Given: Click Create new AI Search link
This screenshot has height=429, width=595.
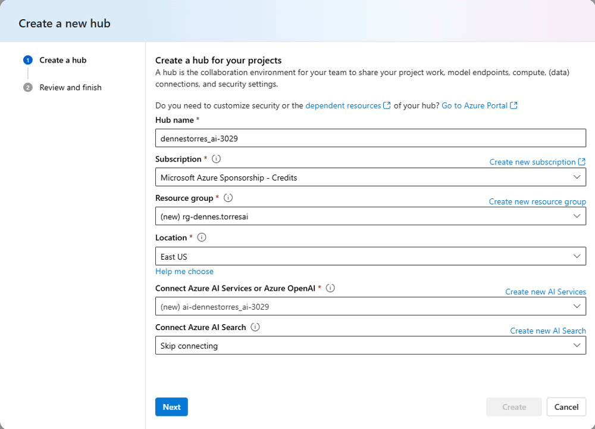Looking at the screenshot, I should tap(548, 331).
